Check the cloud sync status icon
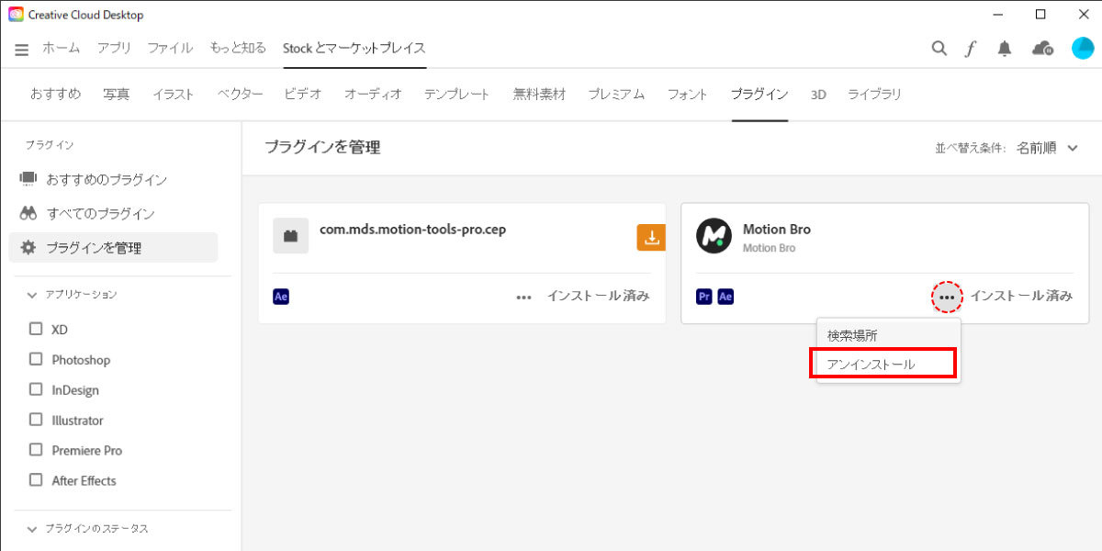1102x551 pixels. [1042, 49]
